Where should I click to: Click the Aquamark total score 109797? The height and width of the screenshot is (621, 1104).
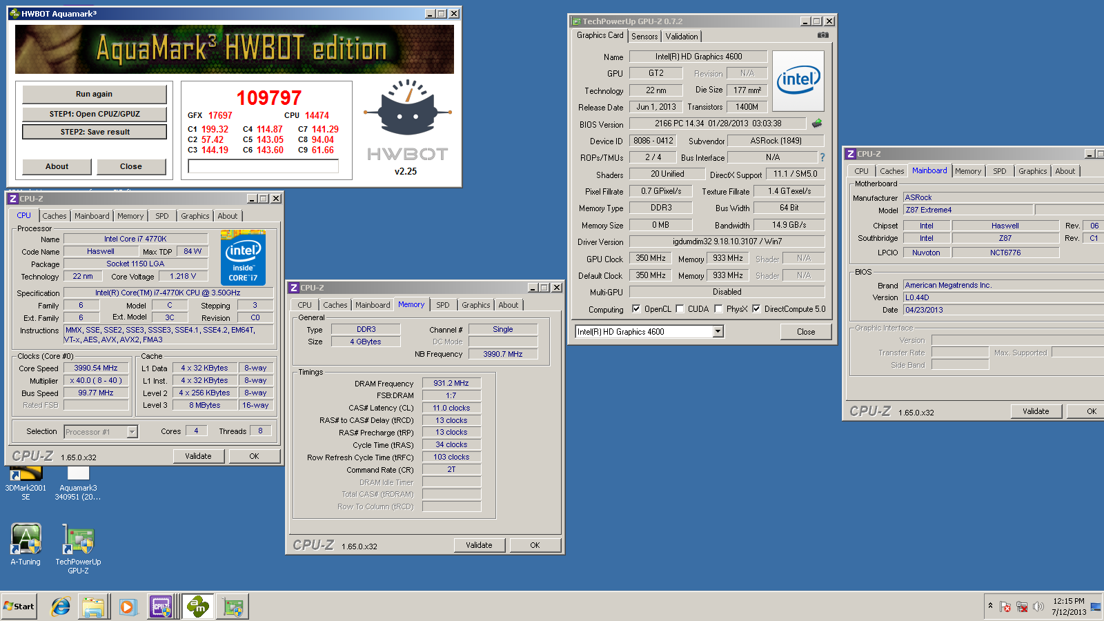(x=269, y=98)
